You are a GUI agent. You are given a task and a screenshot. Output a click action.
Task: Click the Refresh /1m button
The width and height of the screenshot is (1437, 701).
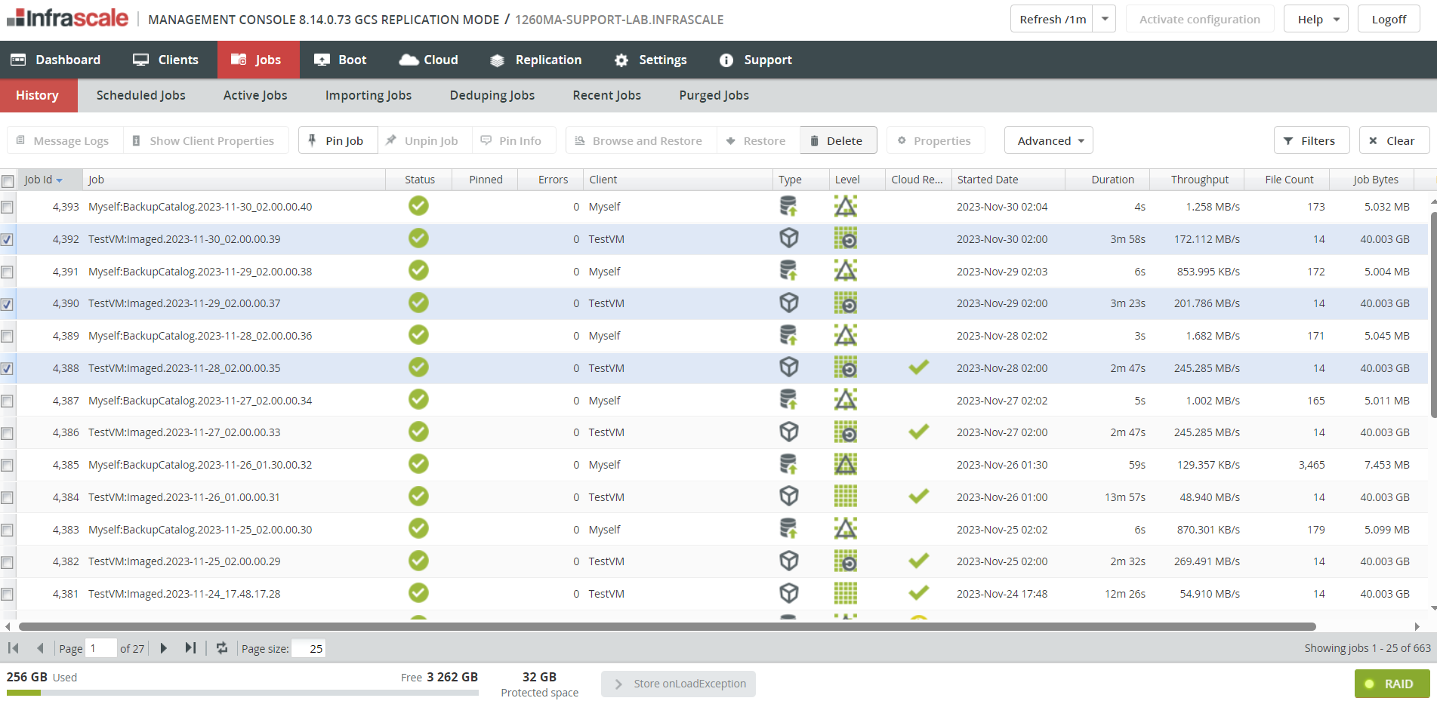pos(1052,19)
